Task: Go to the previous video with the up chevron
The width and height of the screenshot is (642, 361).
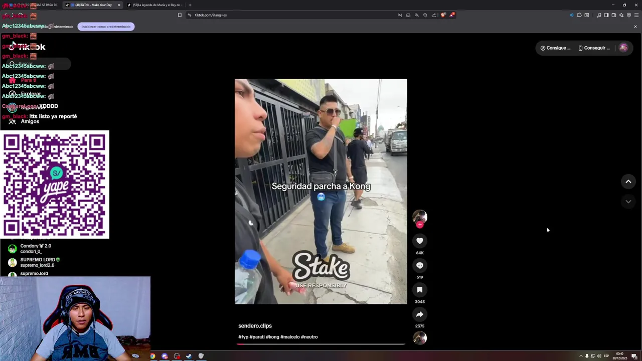Action: pos(628,182)
